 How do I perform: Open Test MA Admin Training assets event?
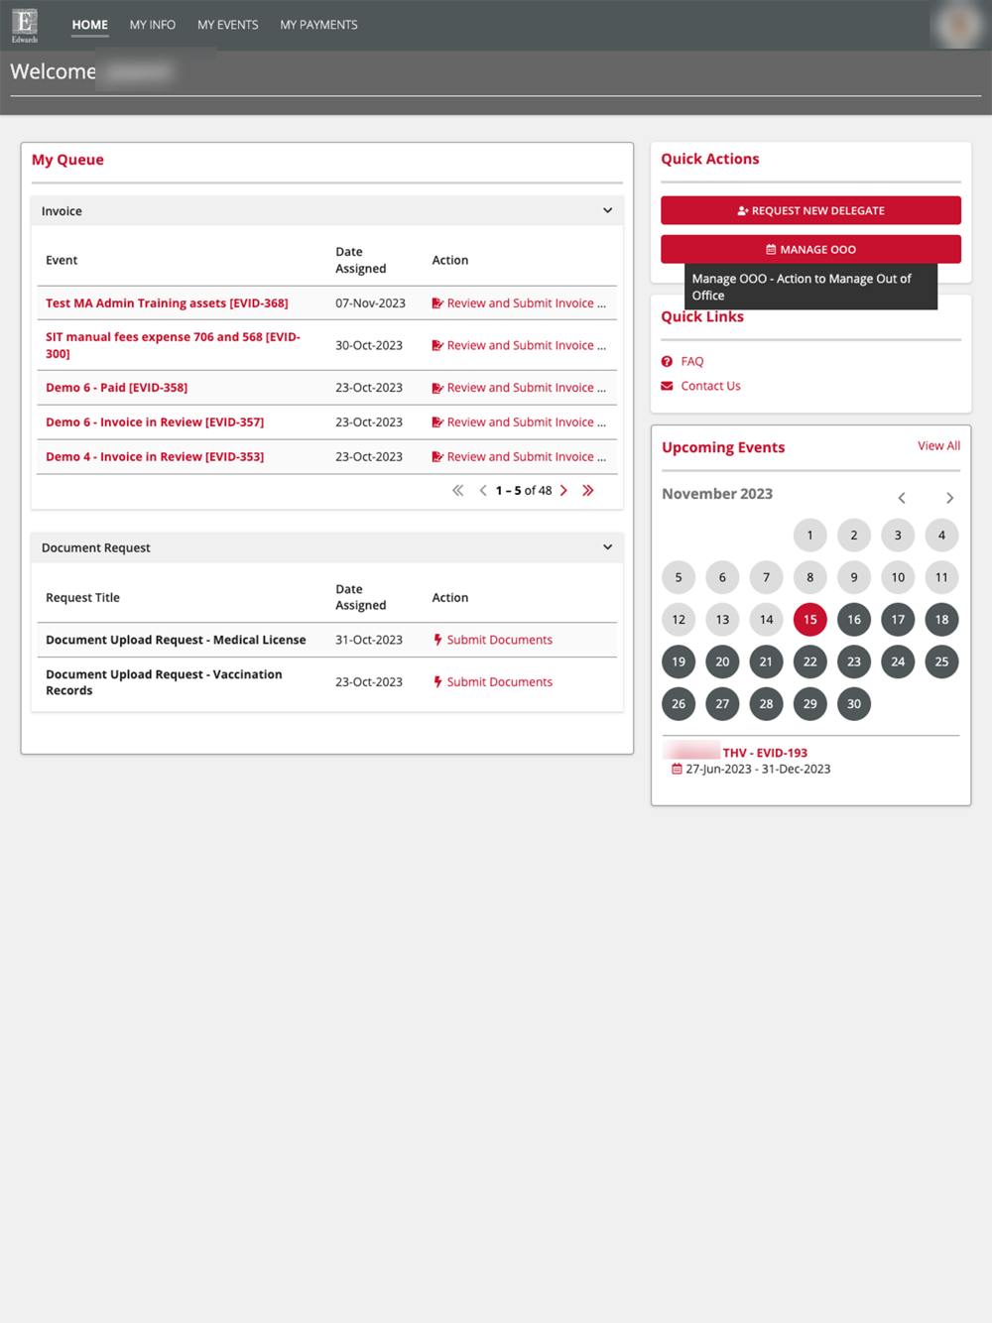[167, 303]
